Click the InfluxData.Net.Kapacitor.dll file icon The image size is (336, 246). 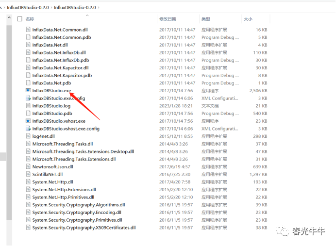point(28,67)
